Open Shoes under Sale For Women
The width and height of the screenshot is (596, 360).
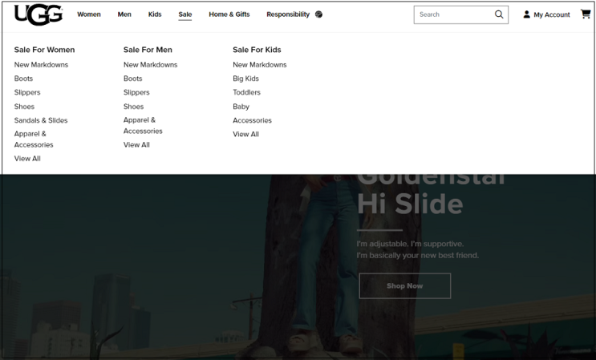24,107
